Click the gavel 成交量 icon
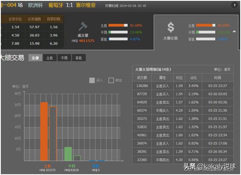 [x=83, y=26]
